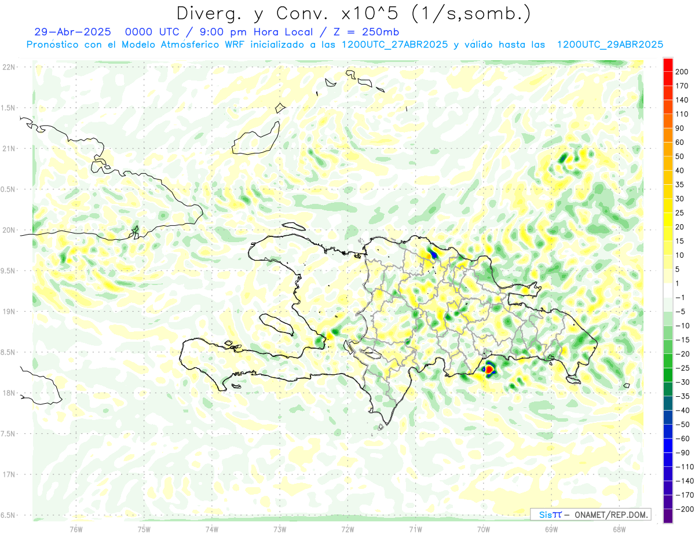Click the positive 140 scale label

tap(682, 100)
